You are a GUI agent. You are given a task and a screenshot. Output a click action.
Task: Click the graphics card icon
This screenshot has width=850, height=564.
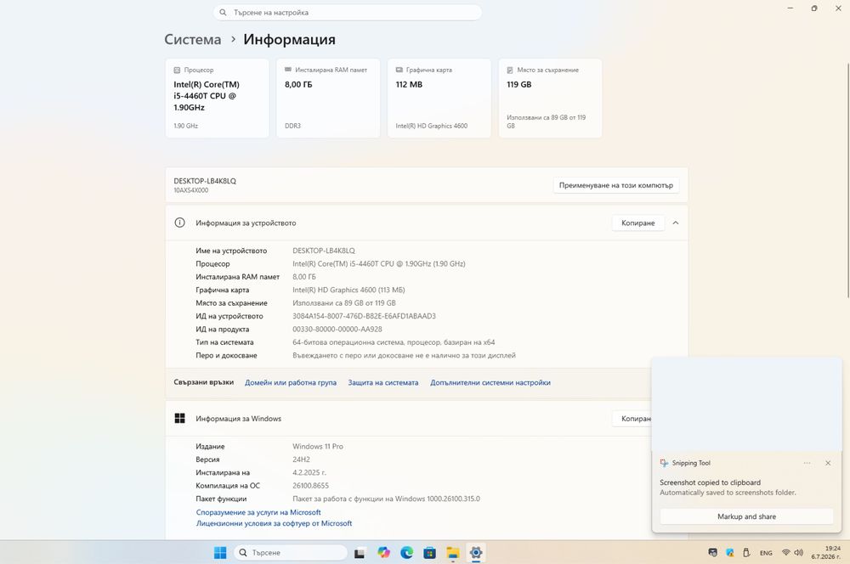[x=399, y=70]
